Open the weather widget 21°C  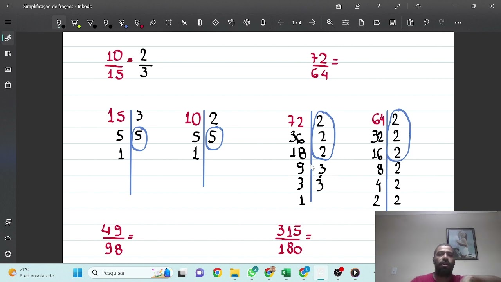(31, 273)
